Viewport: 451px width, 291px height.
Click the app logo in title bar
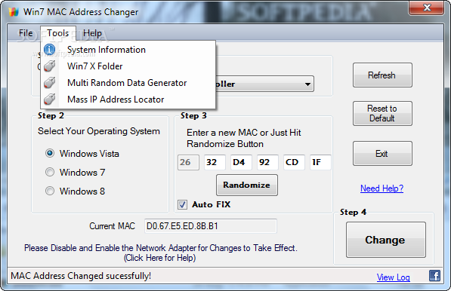click(x=14, y=12)
